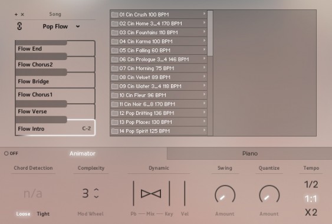The image size is (332, 224).
Task: Click folder icon of 05 Cin Falling
Action: [x=115, y=50]
